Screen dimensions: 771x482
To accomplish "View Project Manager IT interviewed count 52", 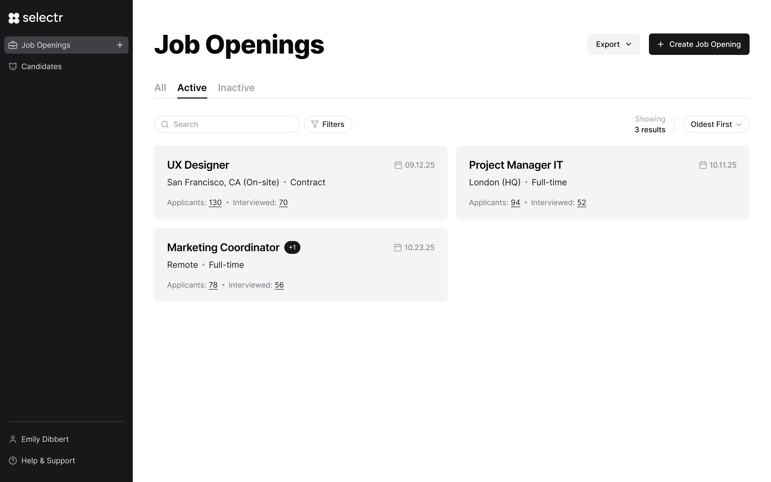I will (581, 202).
